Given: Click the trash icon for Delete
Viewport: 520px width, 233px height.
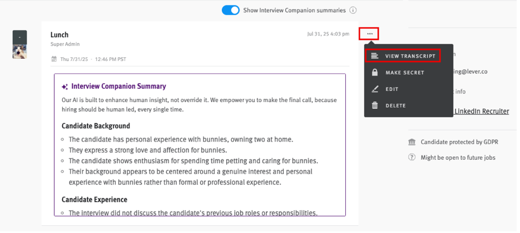Looking at the screenshot, I should click(375, 105).
